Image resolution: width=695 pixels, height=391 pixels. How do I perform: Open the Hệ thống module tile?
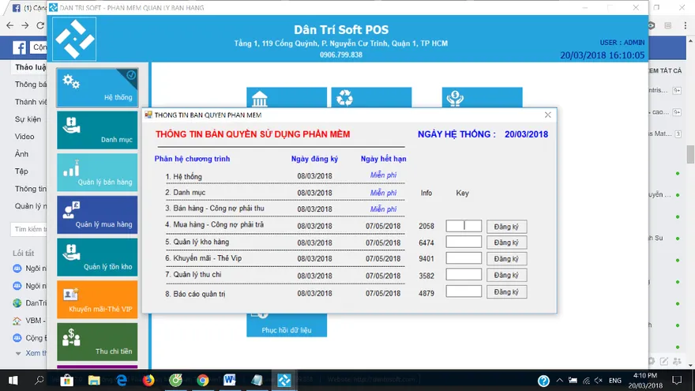(97, 88)
